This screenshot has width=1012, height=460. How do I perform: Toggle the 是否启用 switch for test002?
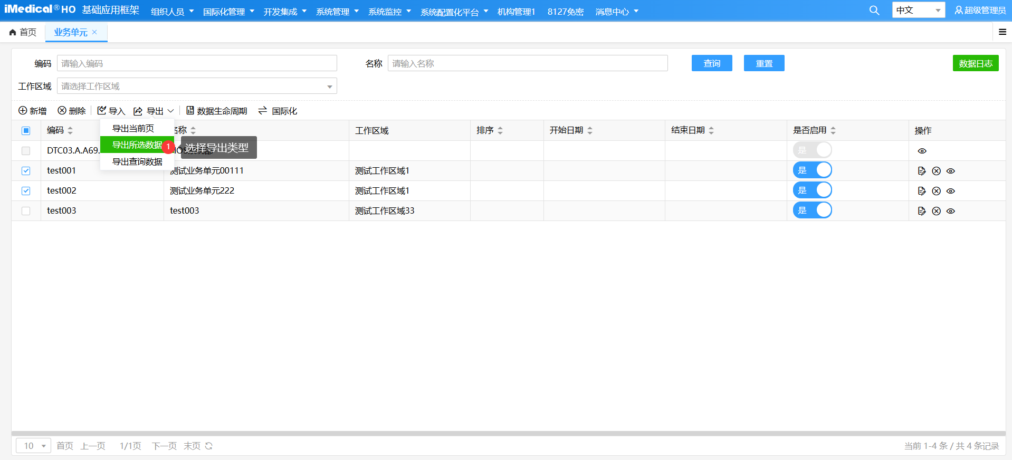pos(812,190)
